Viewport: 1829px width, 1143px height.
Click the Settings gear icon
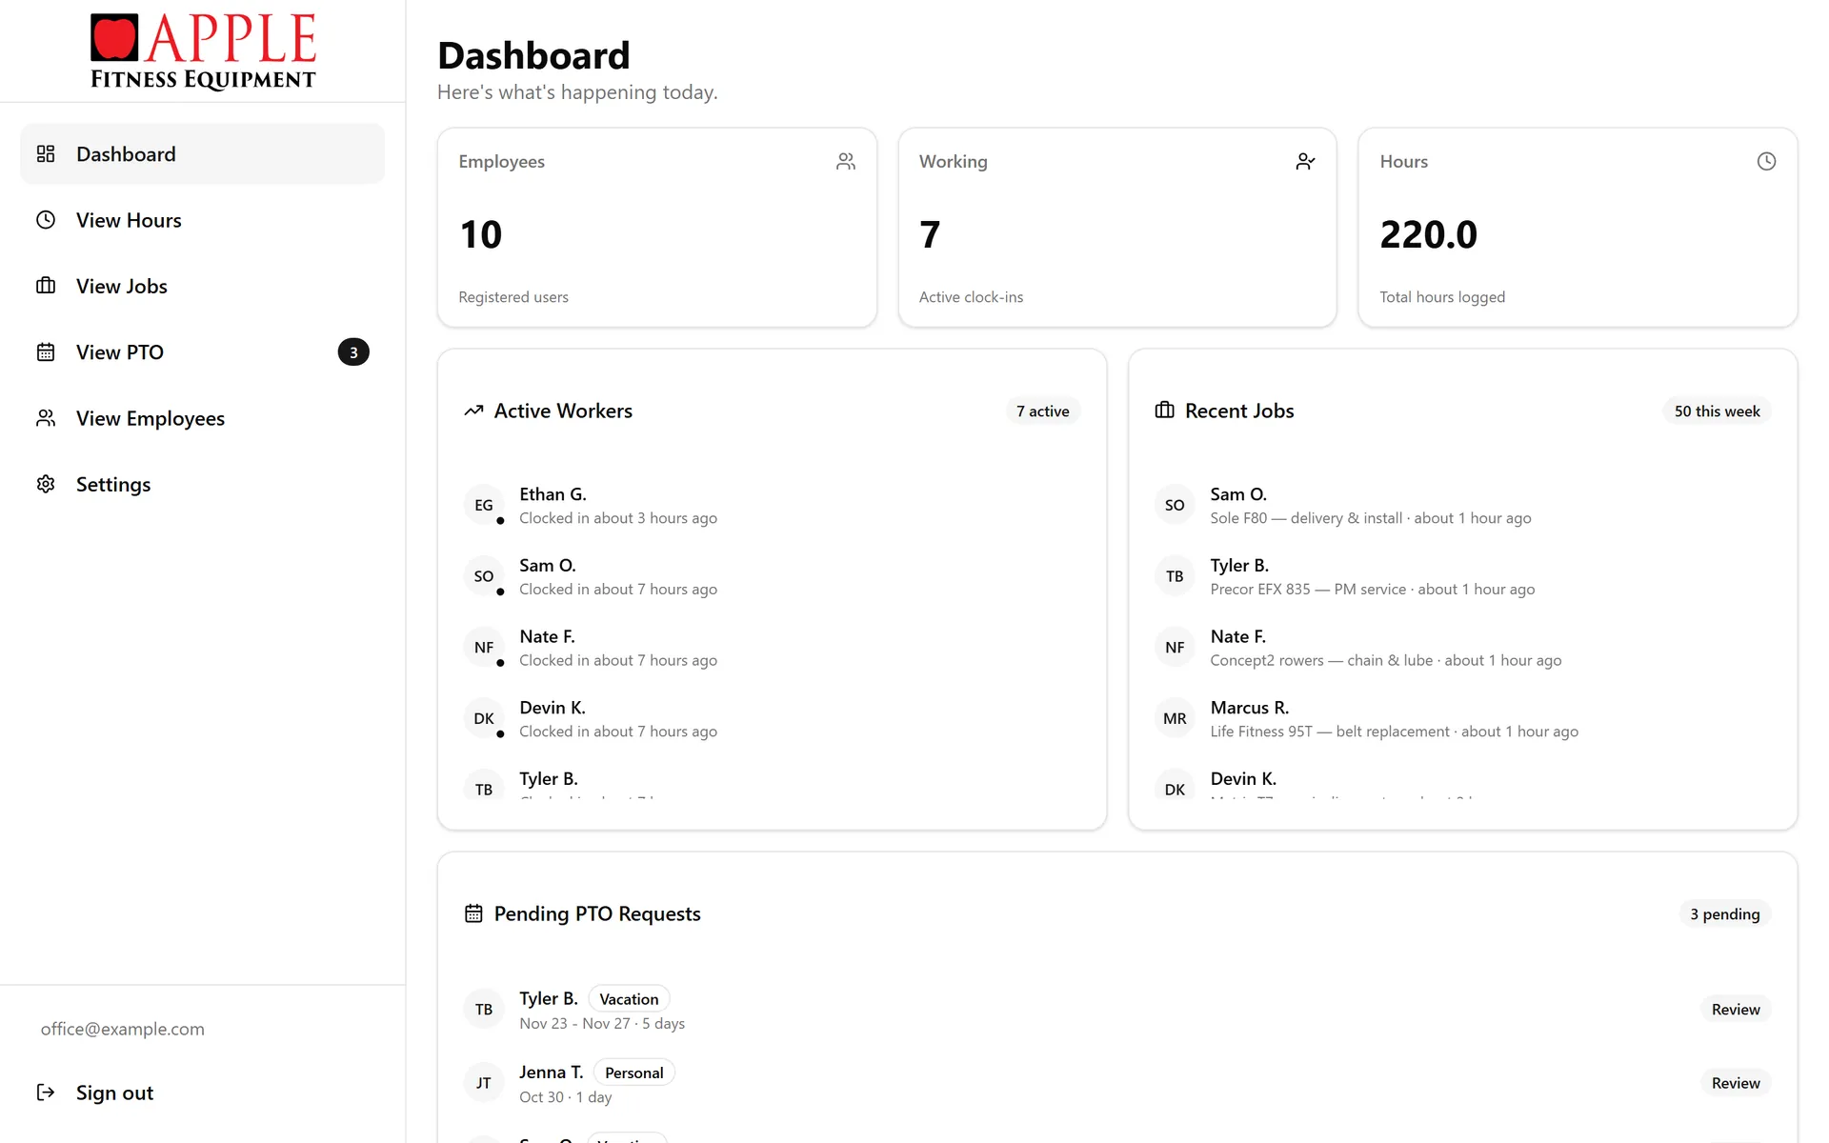click(46, 484)
